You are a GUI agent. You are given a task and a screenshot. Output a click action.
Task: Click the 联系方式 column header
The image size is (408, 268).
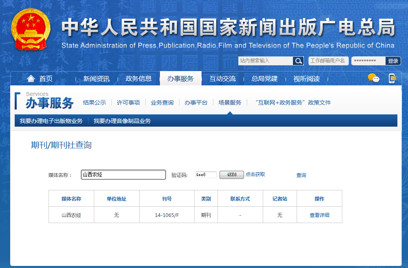(x=240, y=199)
